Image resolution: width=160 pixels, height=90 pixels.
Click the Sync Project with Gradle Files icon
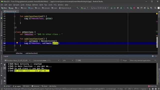click(x=145, y=8)
